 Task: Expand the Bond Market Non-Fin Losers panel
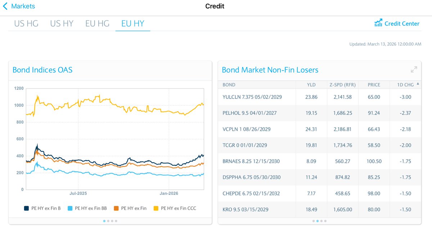click(x=414, y=70)
